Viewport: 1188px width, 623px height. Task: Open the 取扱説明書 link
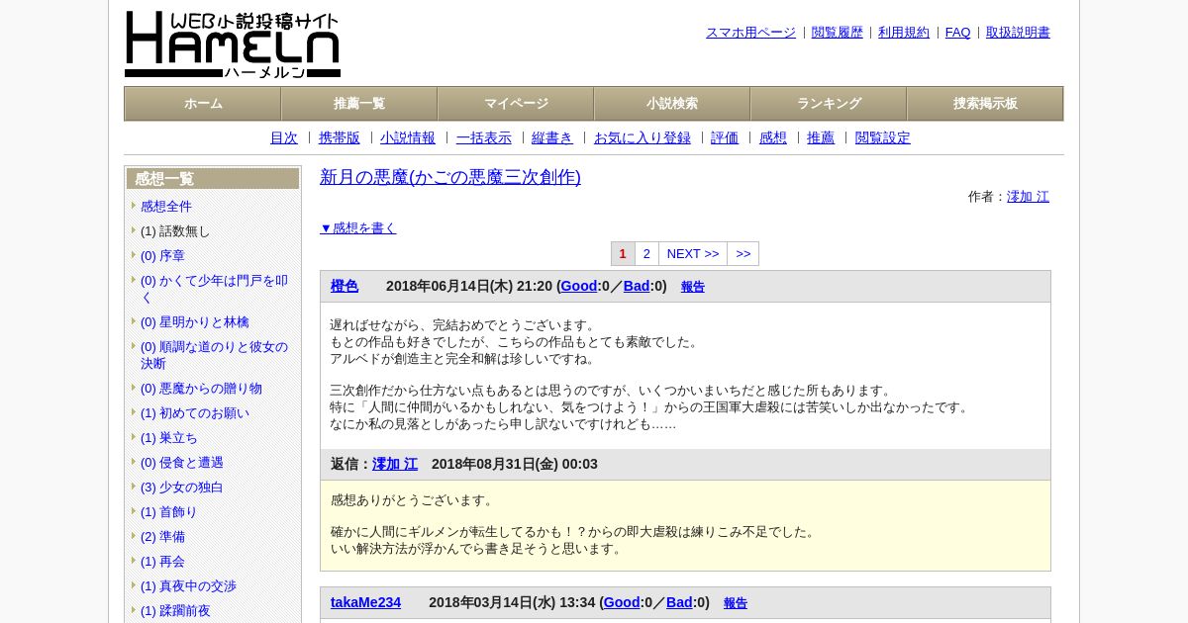1018,33
